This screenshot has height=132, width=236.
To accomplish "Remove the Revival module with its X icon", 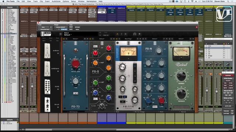I will coord(193,39).
